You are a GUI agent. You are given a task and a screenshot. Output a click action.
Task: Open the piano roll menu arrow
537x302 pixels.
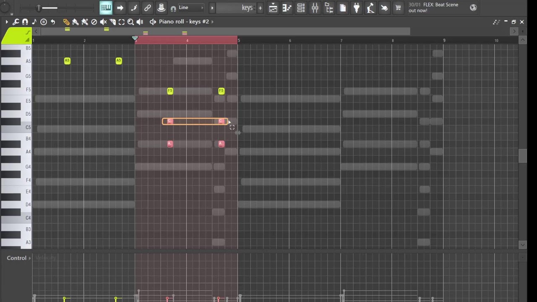7,22
